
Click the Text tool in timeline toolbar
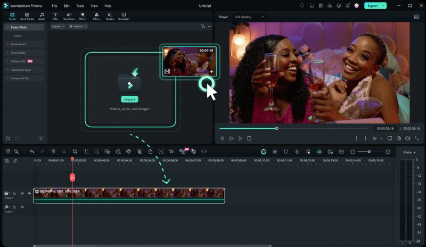86,152
